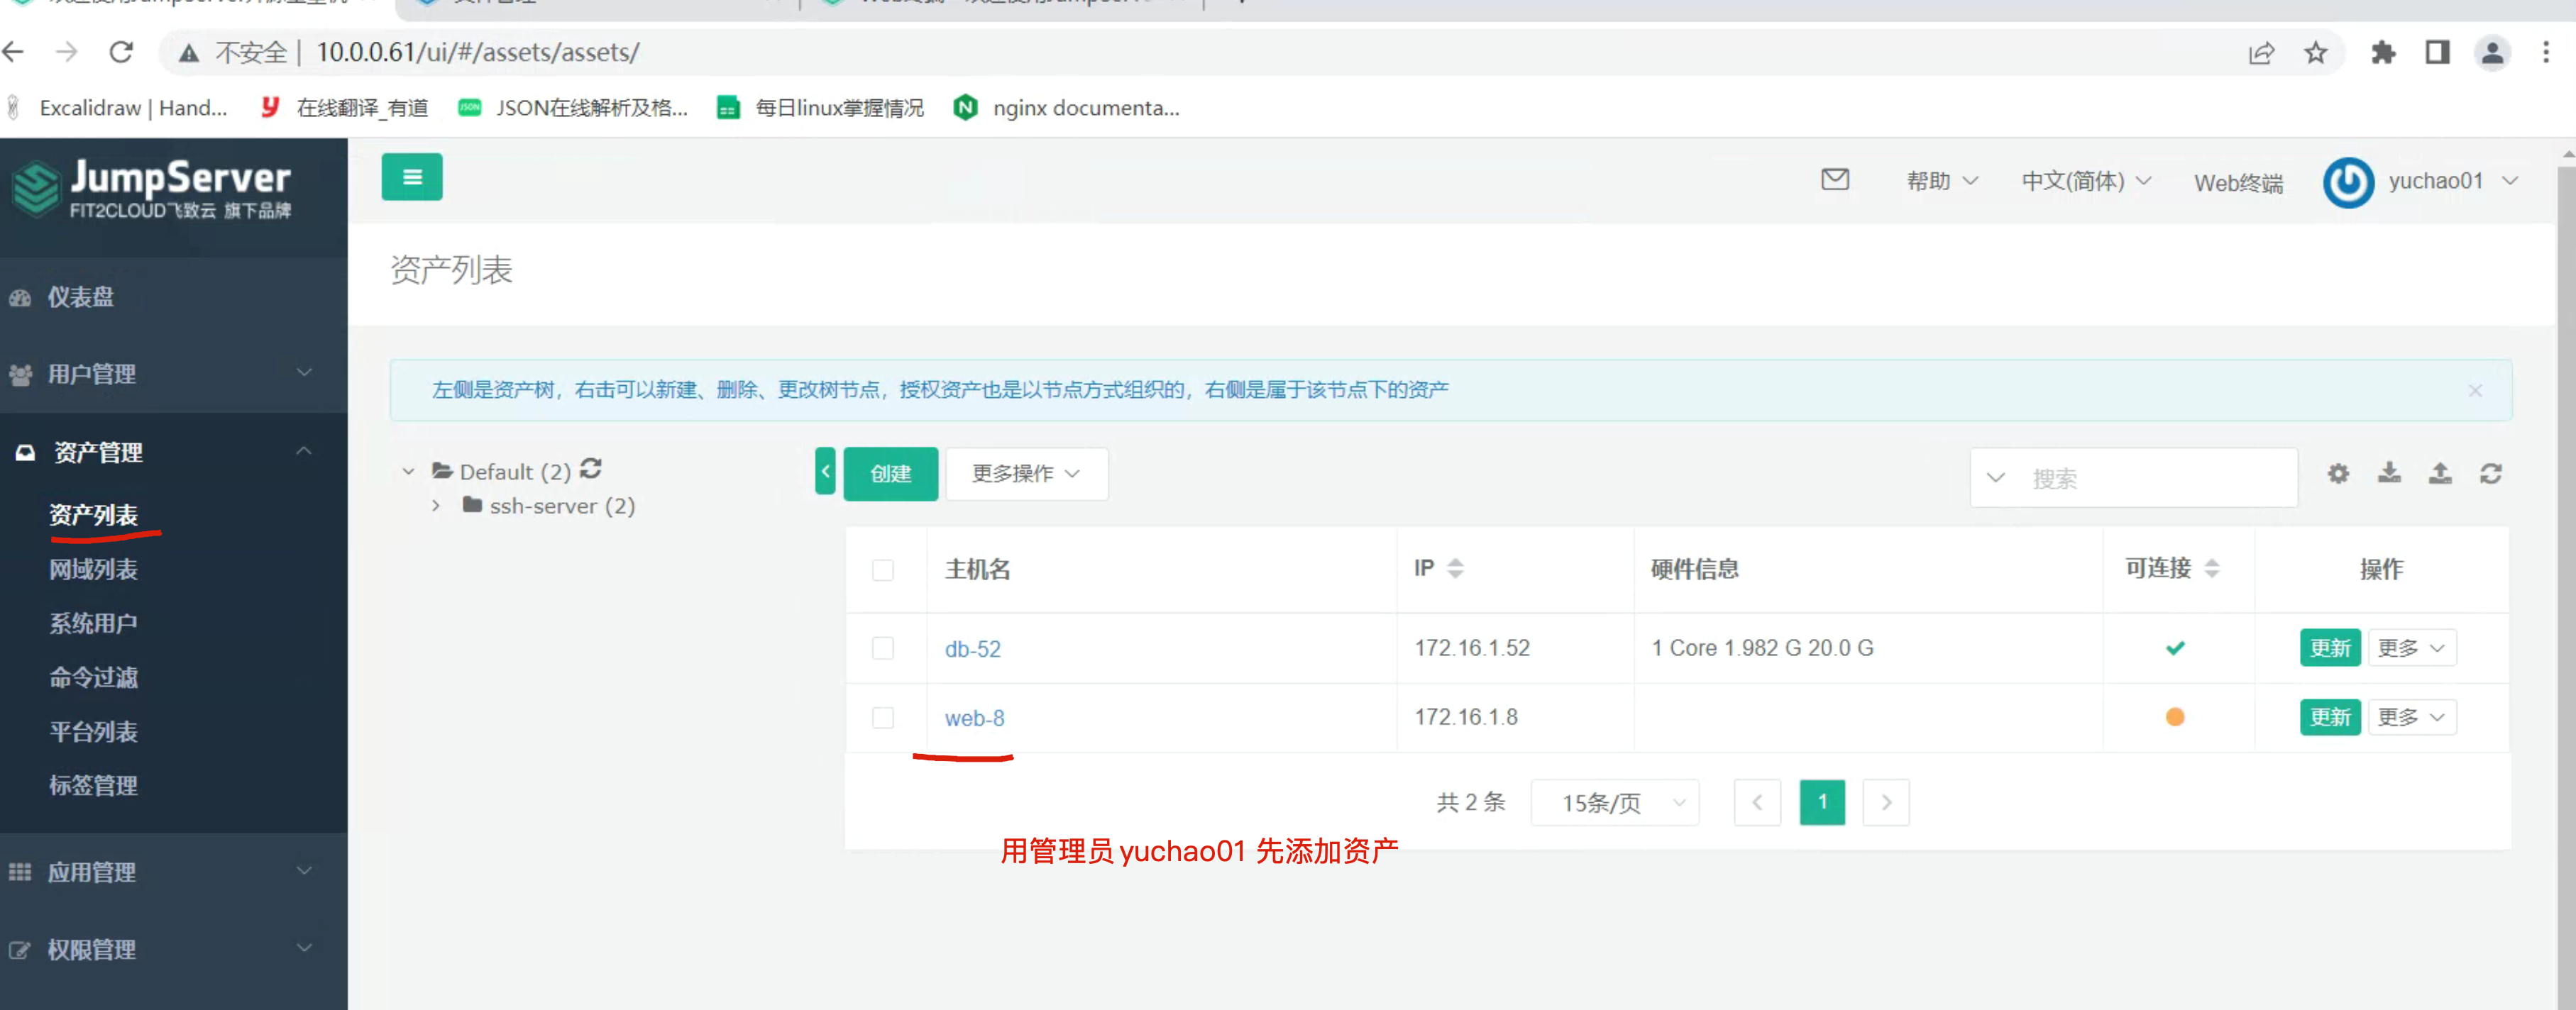Expand the ssh-server tree node
2576x1010 pixels.
tap(436, 506)
